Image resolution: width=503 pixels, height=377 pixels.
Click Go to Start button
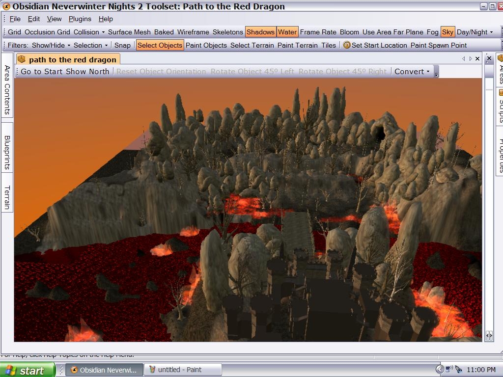click(x=42, y=71)
